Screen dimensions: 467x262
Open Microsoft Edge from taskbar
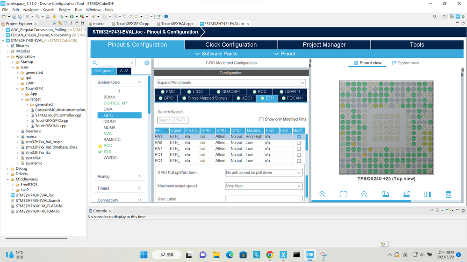[230, 255]
